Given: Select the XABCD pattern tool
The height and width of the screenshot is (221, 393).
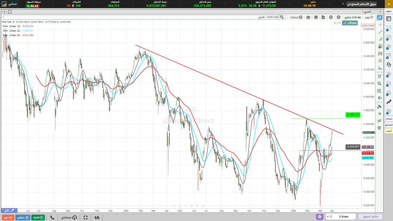Looking at the screenshot, I should tap(380, 53).
